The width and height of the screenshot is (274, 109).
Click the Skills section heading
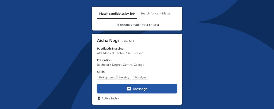pos(101,72)
